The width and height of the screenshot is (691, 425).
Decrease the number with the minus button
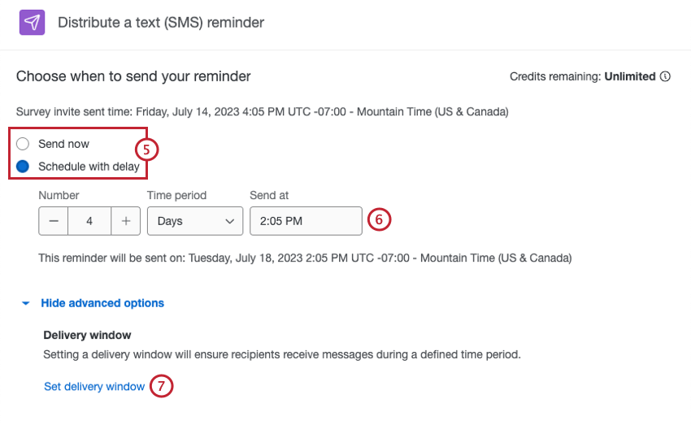coord(54,221)
